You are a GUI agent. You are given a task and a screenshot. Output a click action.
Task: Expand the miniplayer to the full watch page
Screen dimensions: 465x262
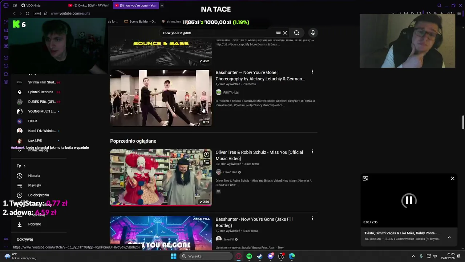click(365, 178)
